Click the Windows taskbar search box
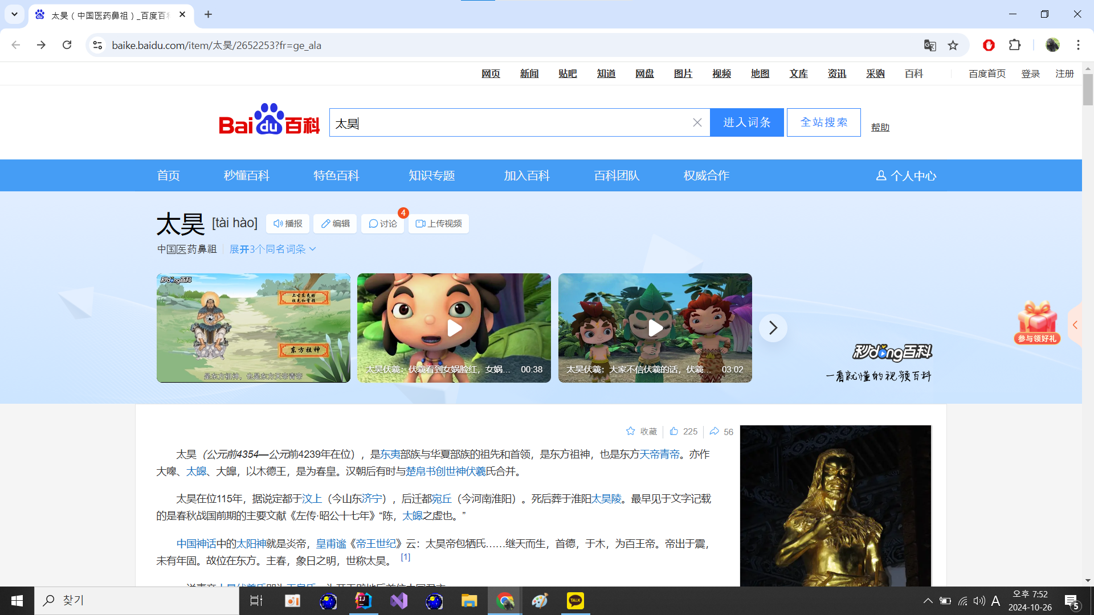 click(x=137, y=601)
